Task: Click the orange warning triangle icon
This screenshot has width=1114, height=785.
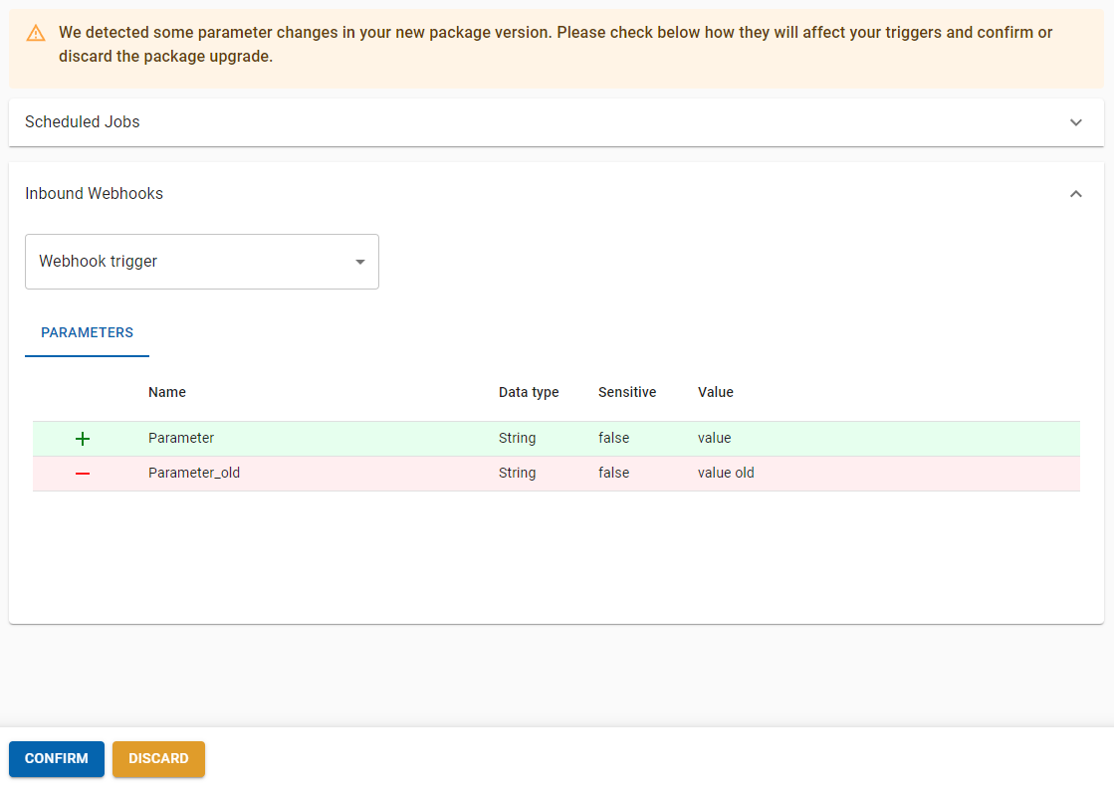Action: tap(36, 33)
